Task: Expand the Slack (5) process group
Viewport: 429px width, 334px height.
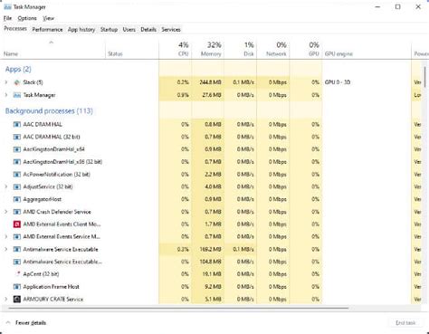Action: tap(6, 82)
